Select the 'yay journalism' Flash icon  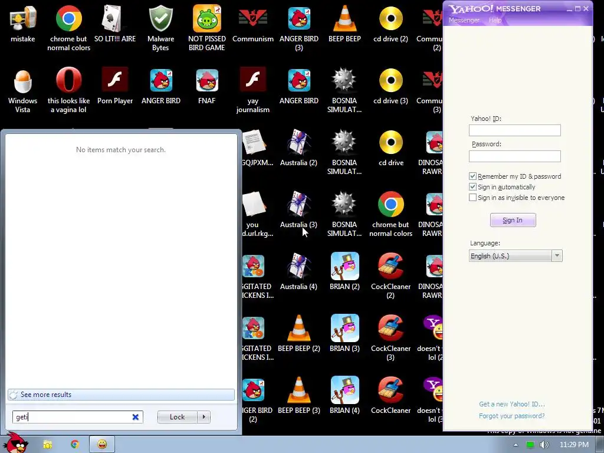point(252,90)
